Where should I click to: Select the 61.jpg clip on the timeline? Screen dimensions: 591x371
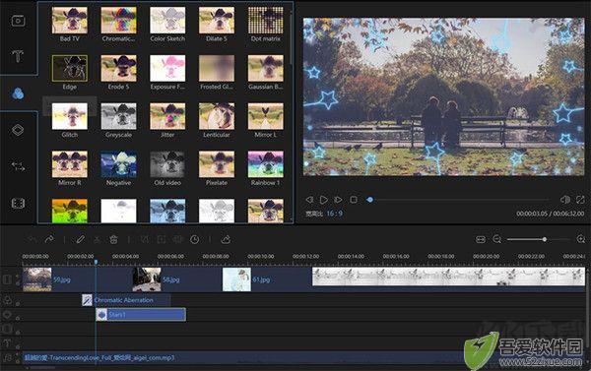coord(267,279)
